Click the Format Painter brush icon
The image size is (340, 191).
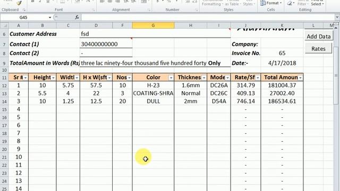19,3
